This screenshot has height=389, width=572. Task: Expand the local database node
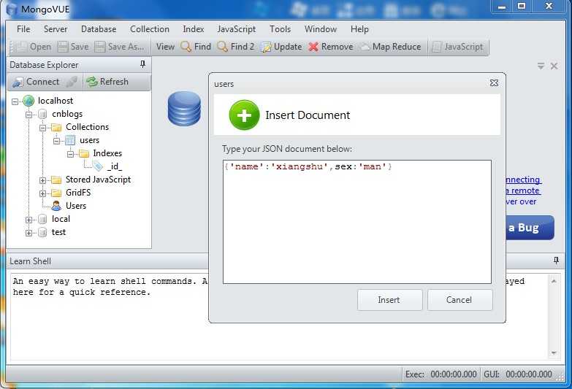click(x=28, y=220)
